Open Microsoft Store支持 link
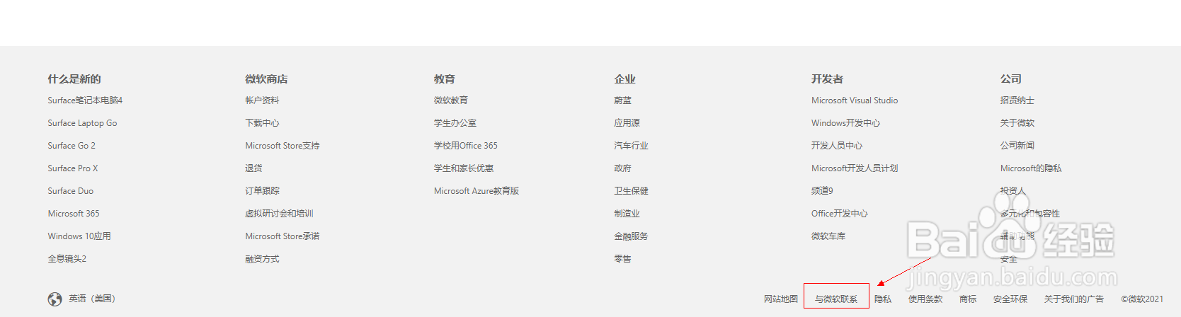The width and height of the screenshot is (1181, 317). coord(283,146)
